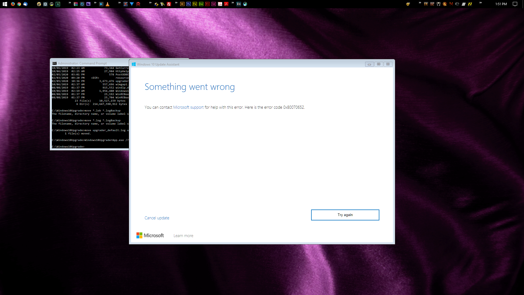Expand the first taskbar toolbar overflow chevron
Viewport: 524px width, 295px height.
pyautogui.click(x=70, y=3)
